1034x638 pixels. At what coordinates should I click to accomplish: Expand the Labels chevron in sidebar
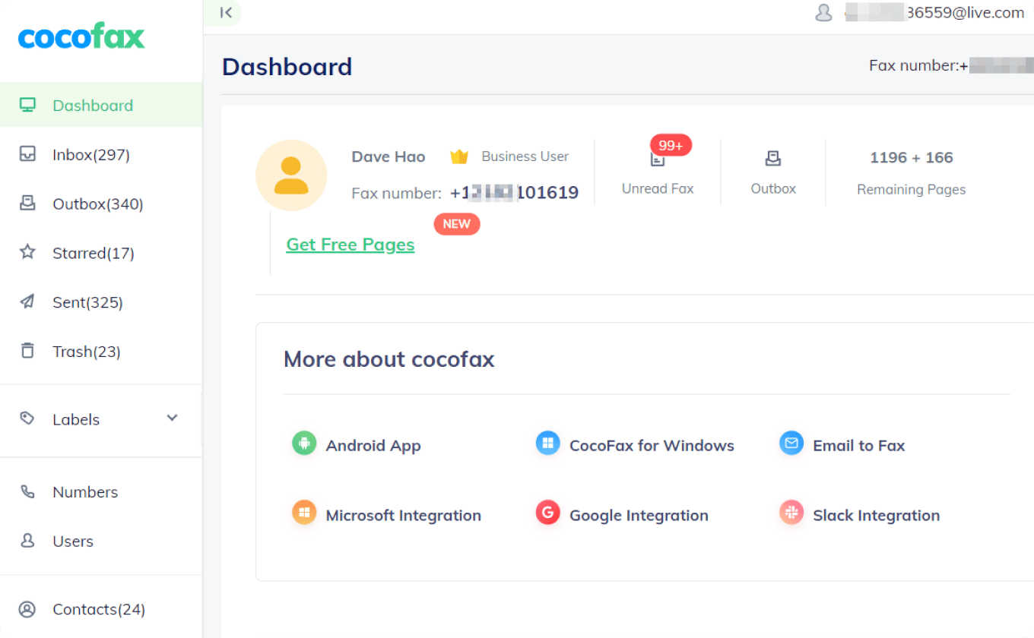tap(173, 418)
